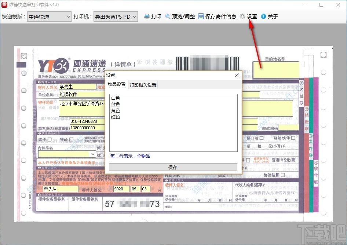Screen dimensions: 347x245
Task: Switch to the 打印相关设置 tab
Action: coord(143,85)
